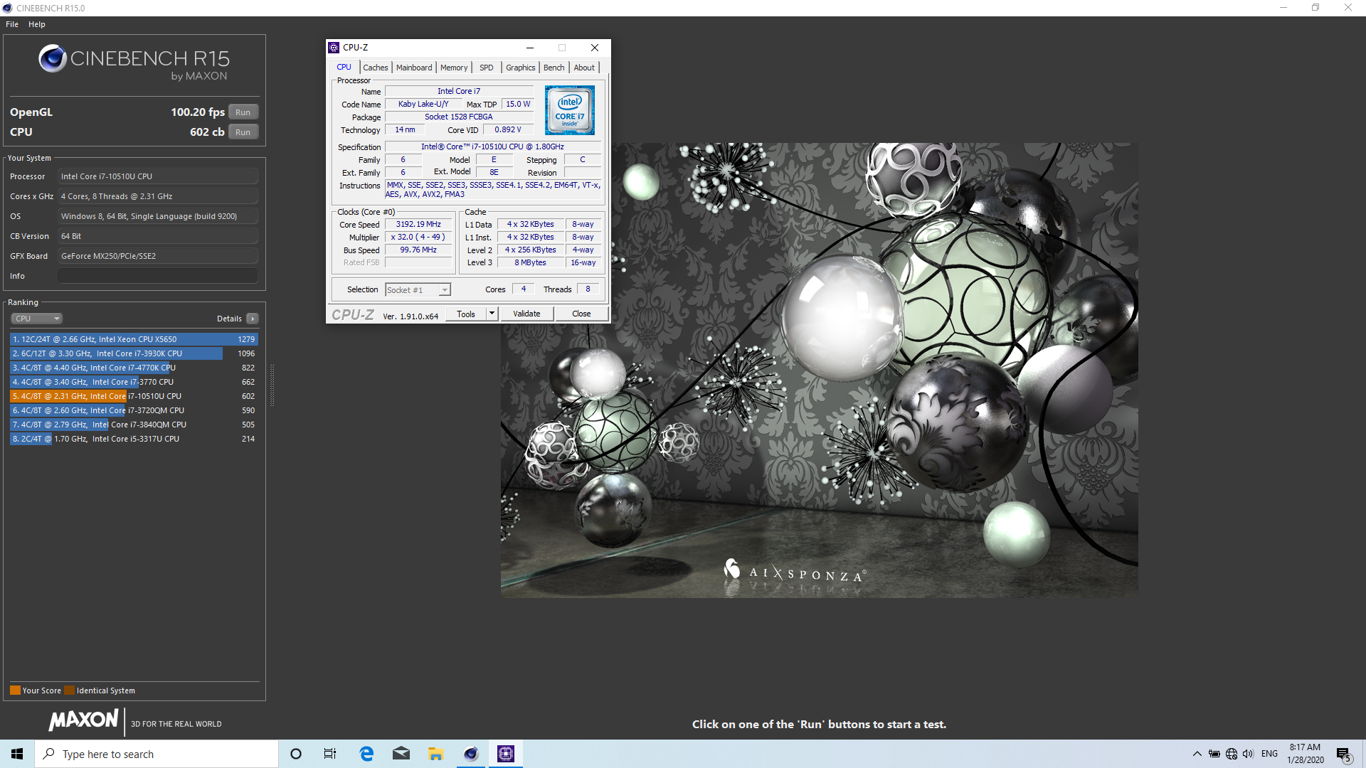Image resolution: width=1366 pixels, height=768 pixels.
Task: Switch to Mainboard tab in CPU-Z
Action: coord(414,68)
